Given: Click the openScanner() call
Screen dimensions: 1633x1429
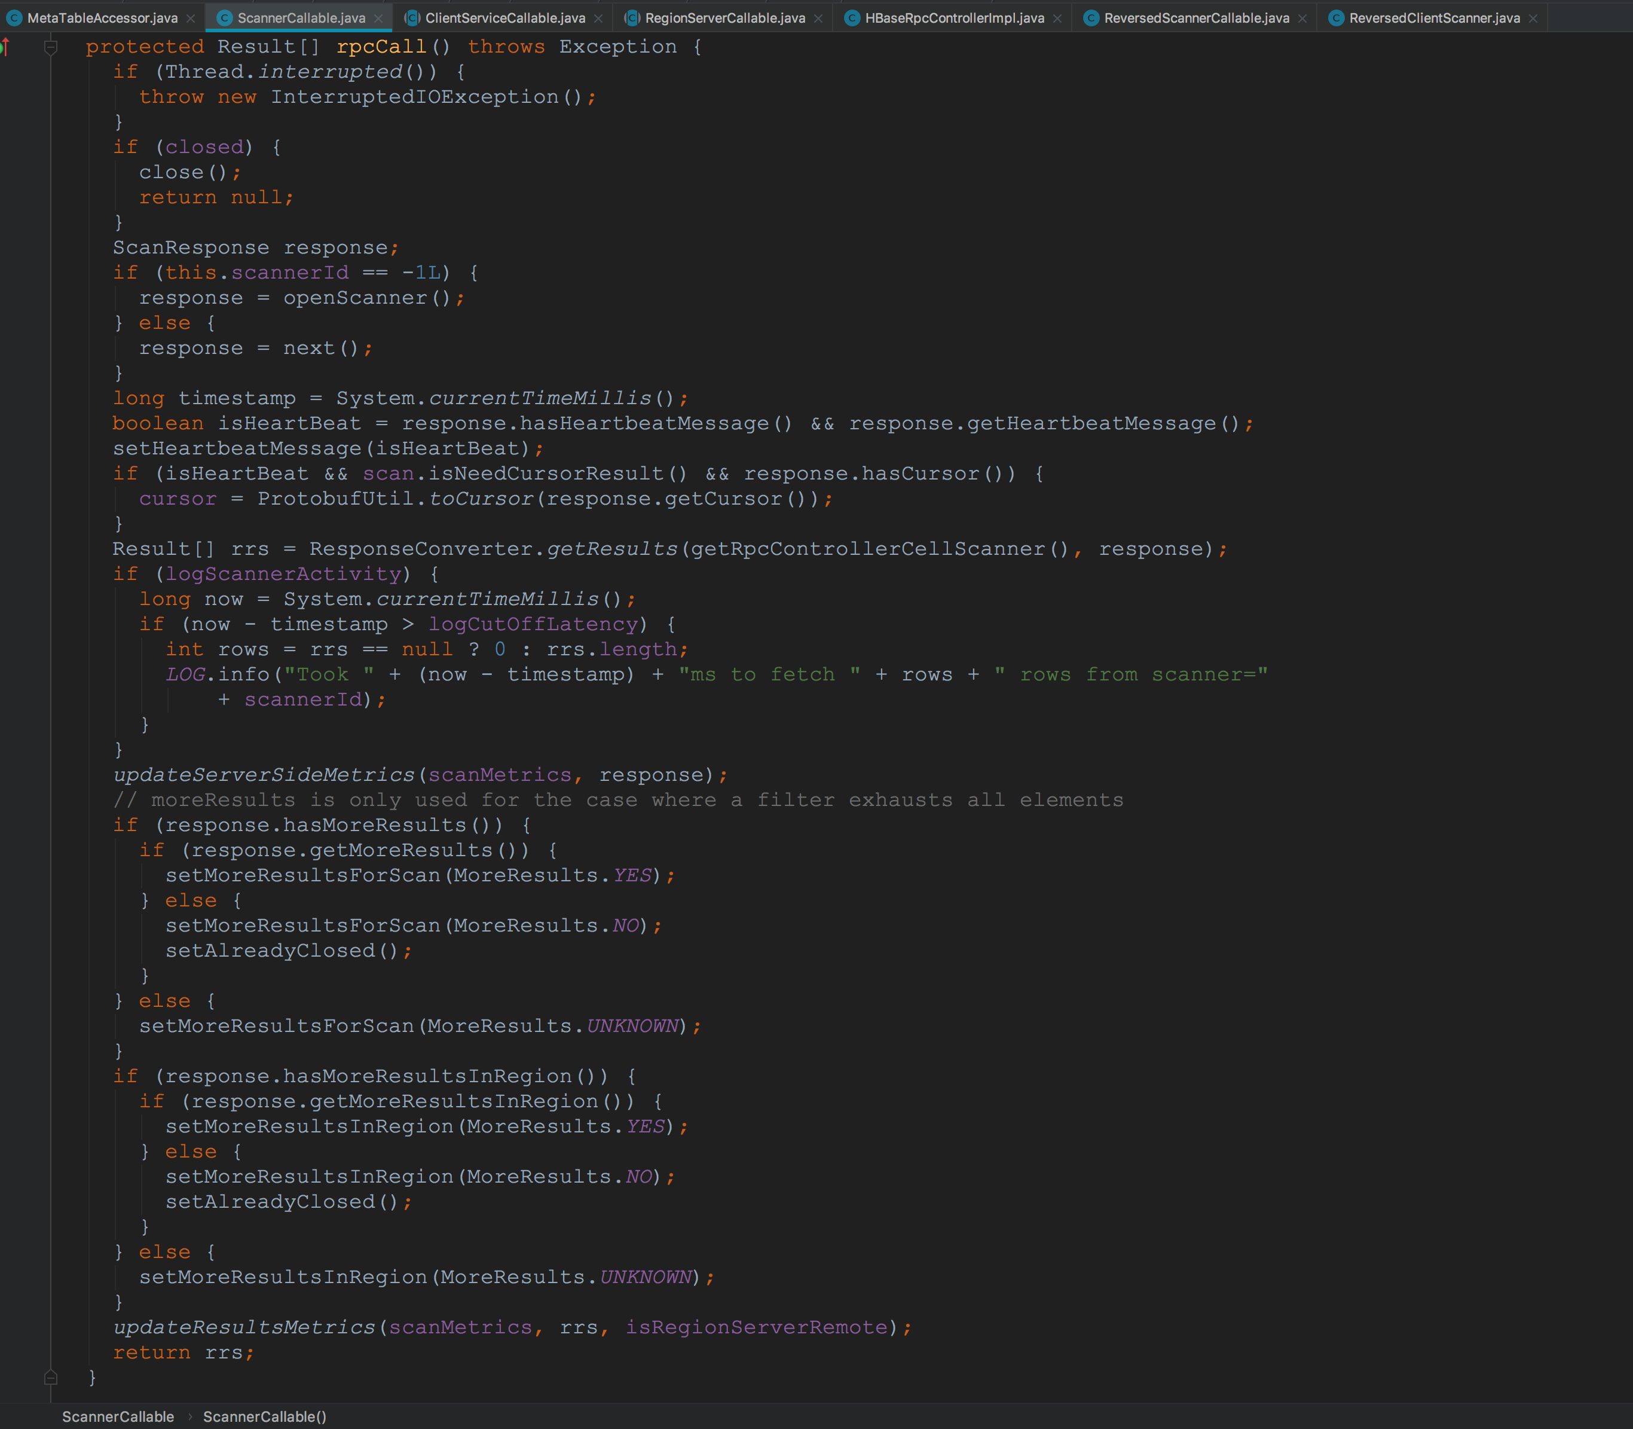Looking at the screenshot, I should click(x=368, y=298).
